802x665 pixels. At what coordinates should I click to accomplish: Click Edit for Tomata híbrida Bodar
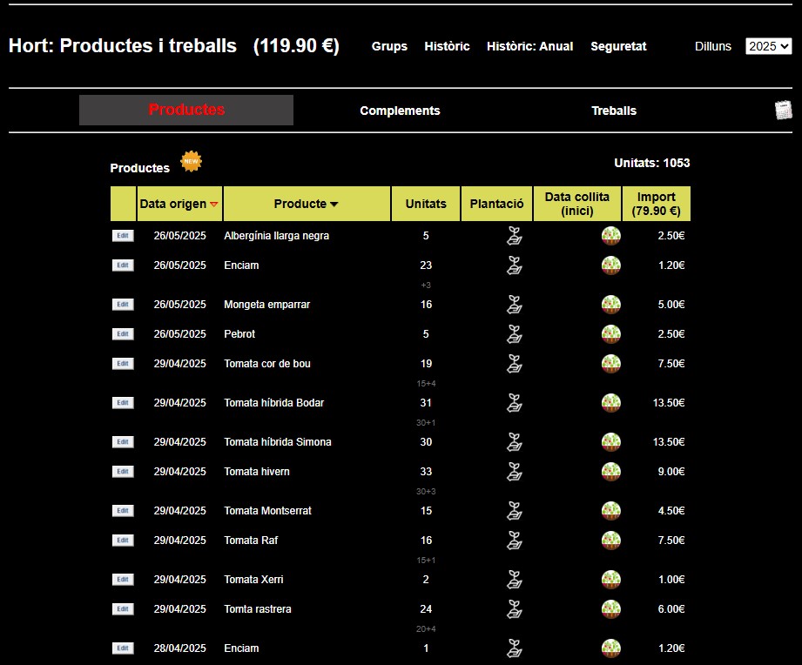click(123, 403)
